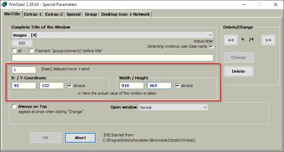Go to previous entry with << button

point(231,40)
